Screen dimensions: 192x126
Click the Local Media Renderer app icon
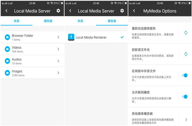coord(71,37)
